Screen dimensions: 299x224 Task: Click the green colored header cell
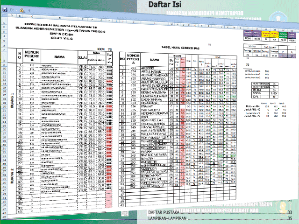[283, 35]
